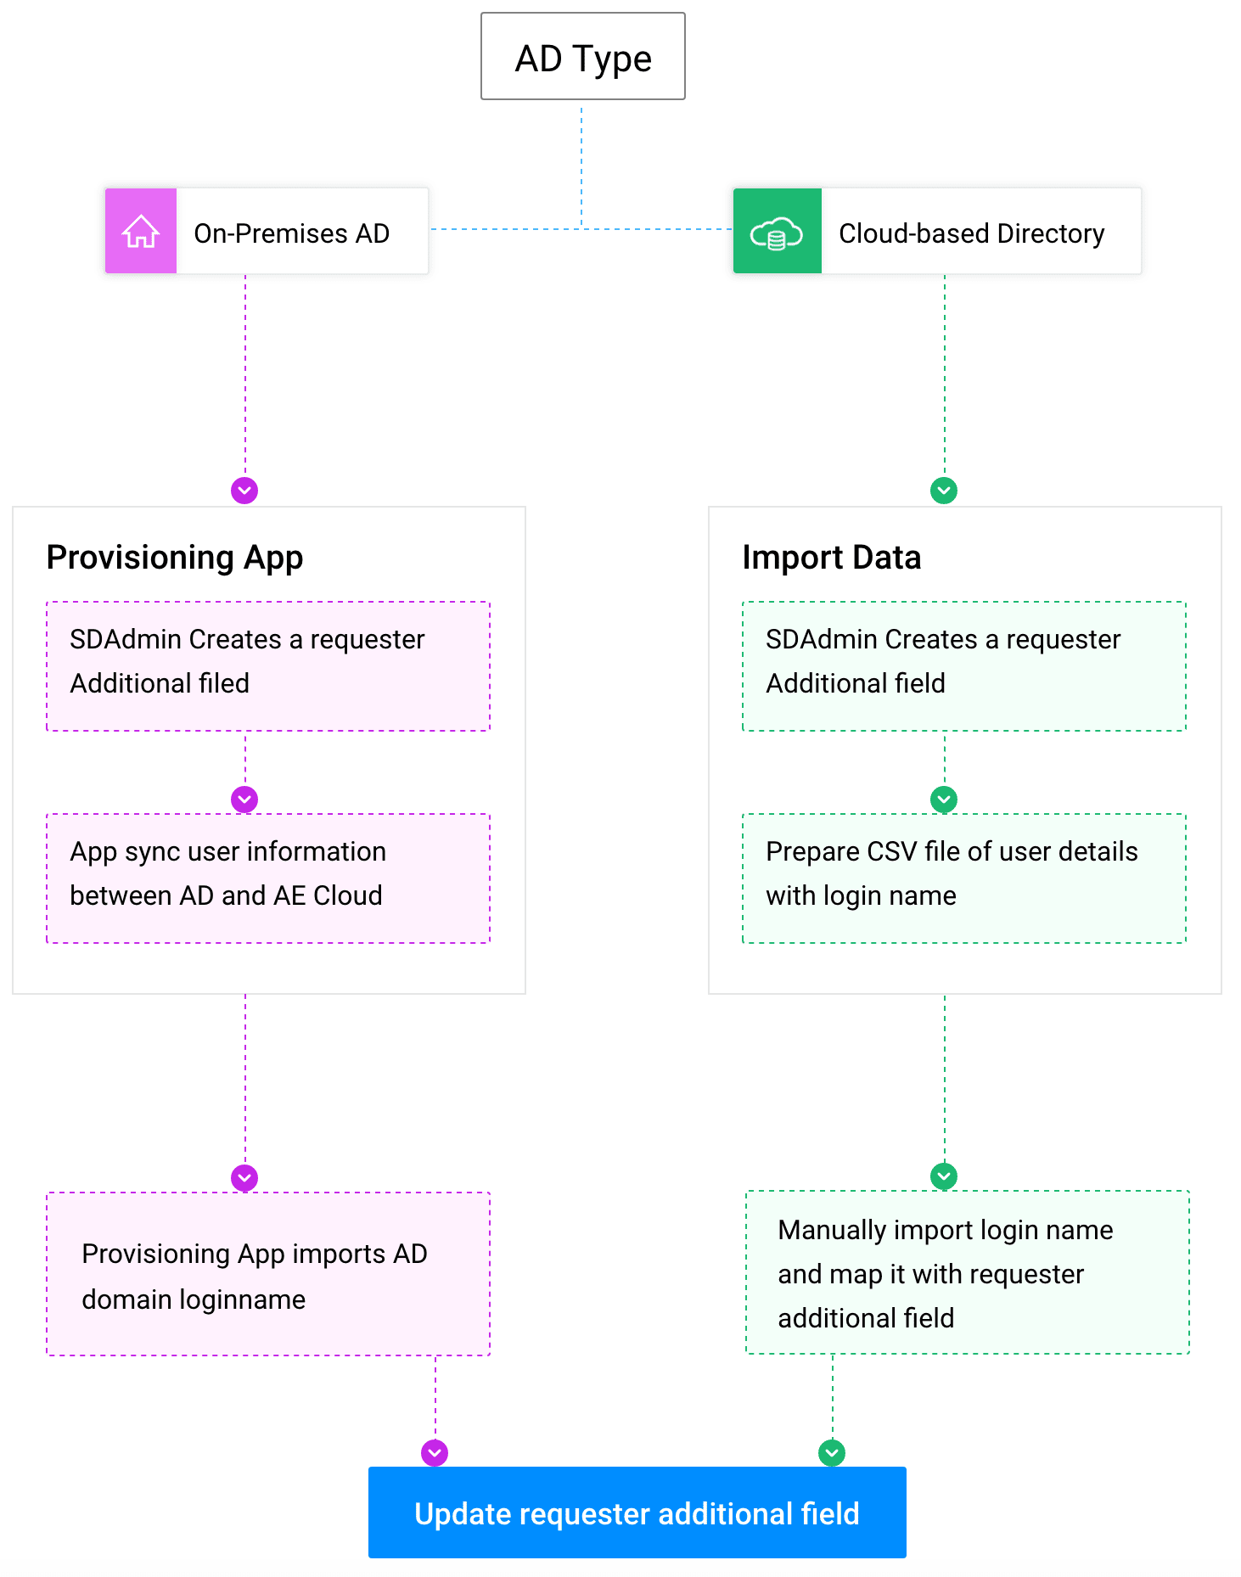The image size is (1241, 1577).
Task: Click the Provisioning App heading
Action: point(175,558)
